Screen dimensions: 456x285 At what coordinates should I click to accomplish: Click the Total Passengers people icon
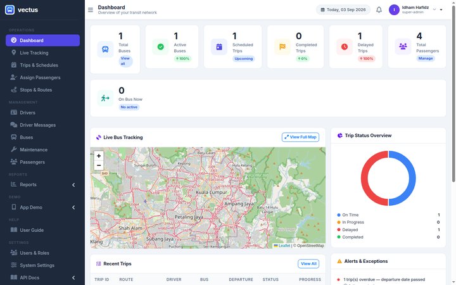[x=403, y=46]
